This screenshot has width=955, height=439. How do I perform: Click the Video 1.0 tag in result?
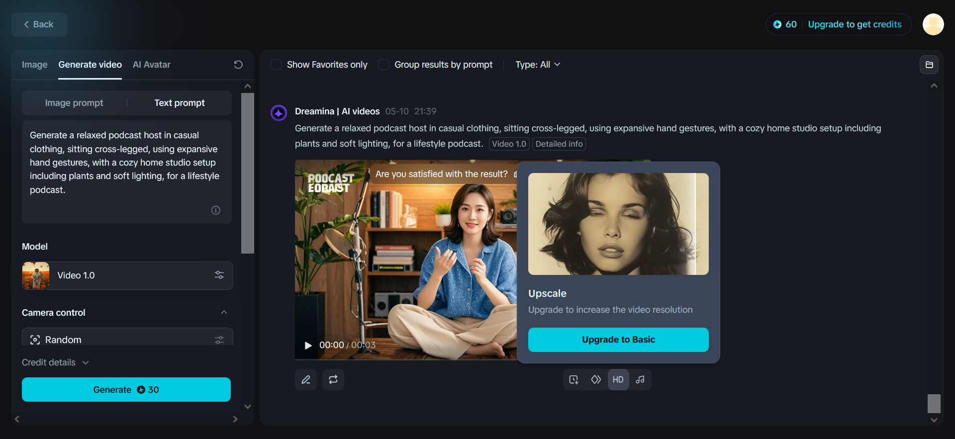click(509, 144)
